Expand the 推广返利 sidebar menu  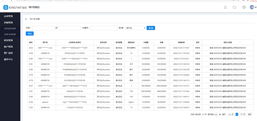pos(10,53)
